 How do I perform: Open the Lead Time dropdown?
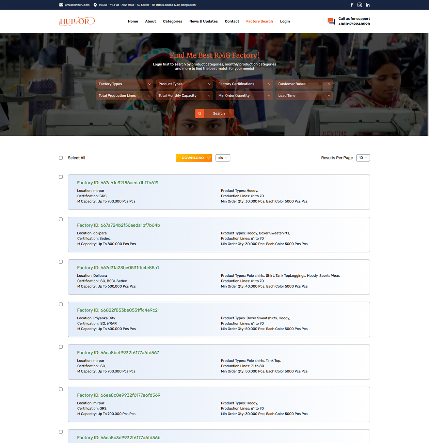point(304,96)
